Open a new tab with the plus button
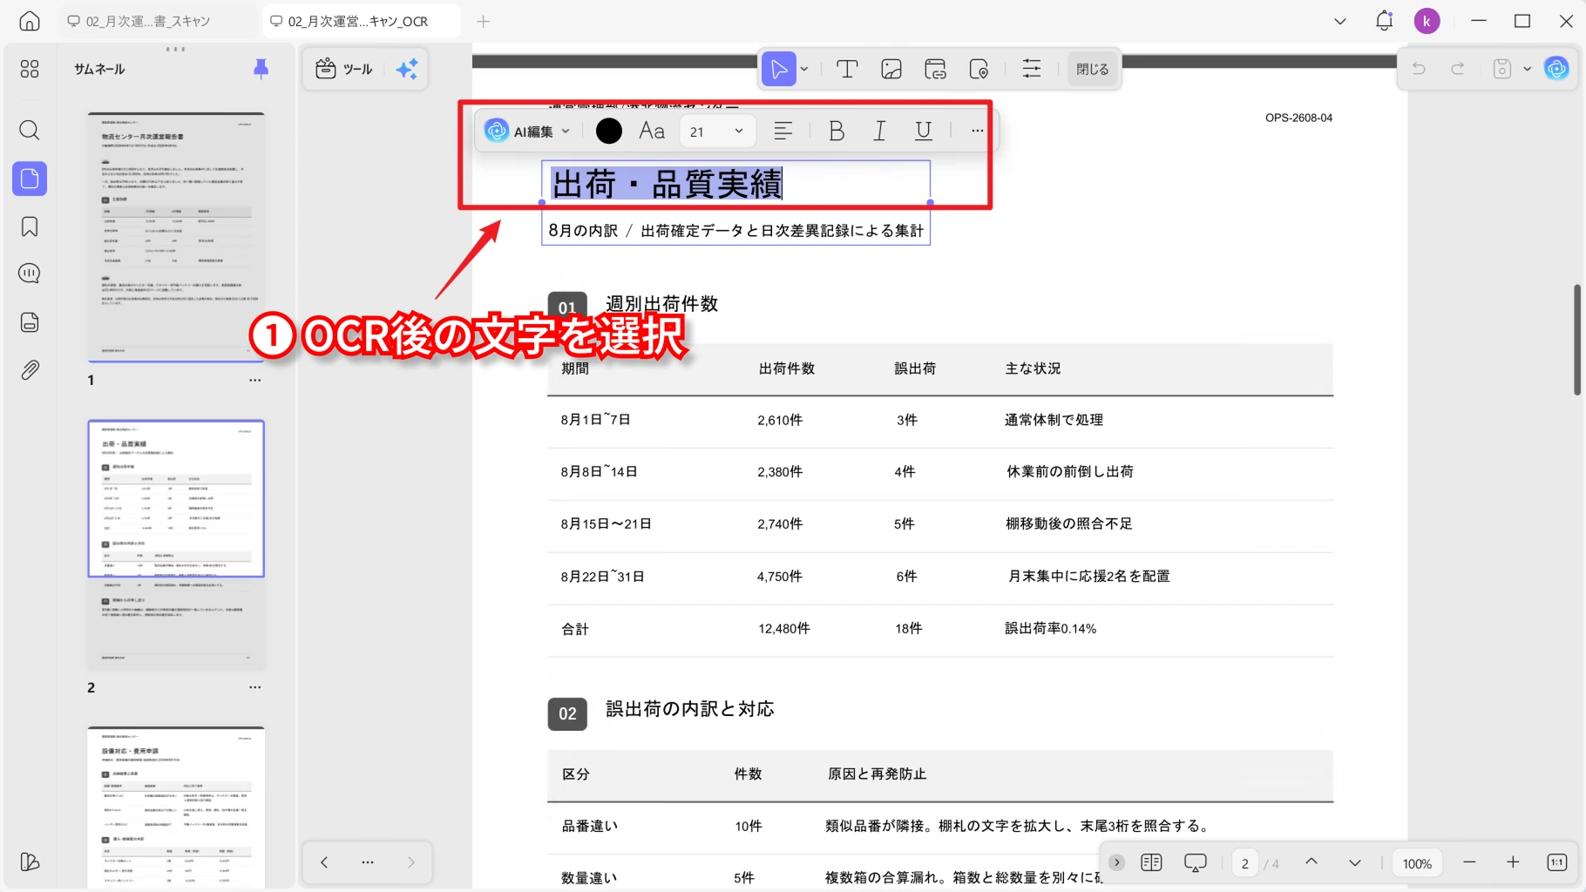 click(484, 21)
